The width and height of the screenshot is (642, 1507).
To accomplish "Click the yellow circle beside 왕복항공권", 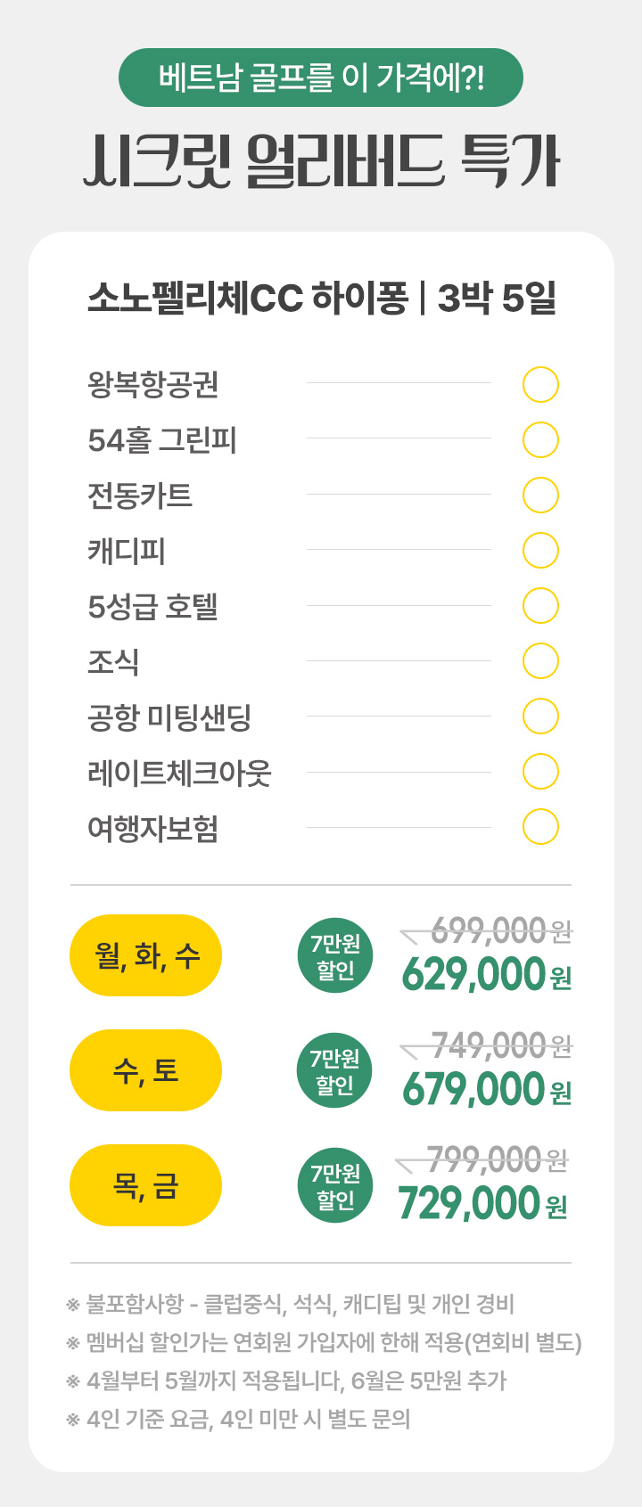I will tap(540, 385).
